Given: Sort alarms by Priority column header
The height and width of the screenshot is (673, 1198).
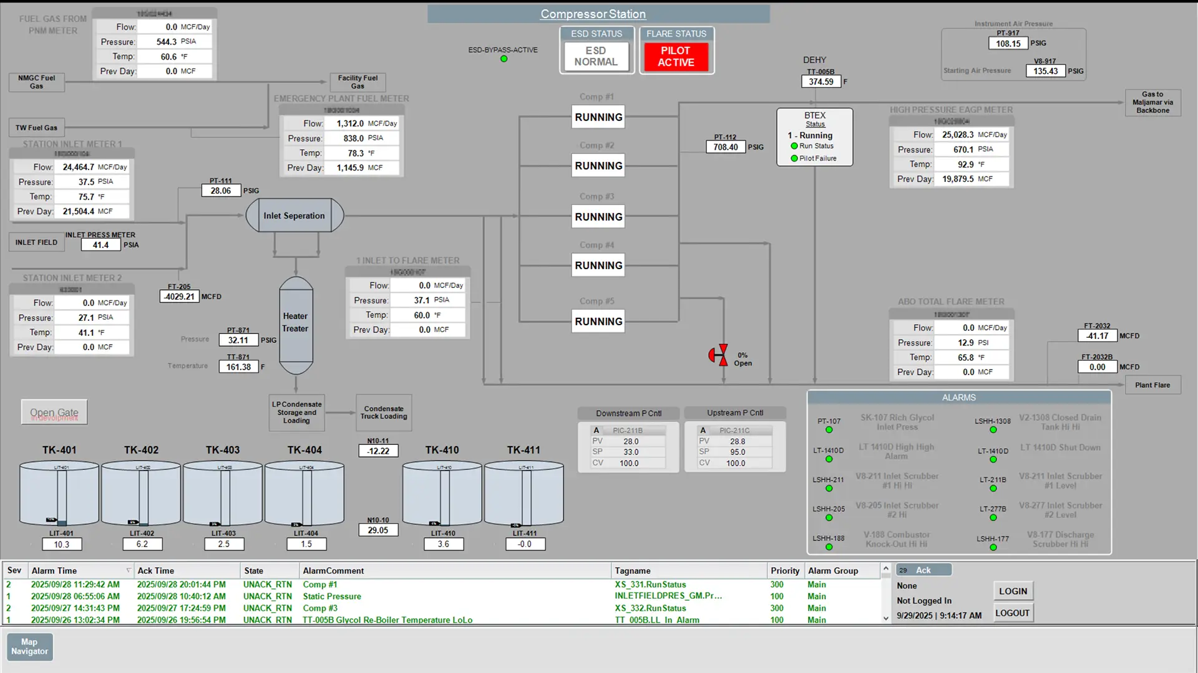Looking at the screenshot, I should click(784, 570).
